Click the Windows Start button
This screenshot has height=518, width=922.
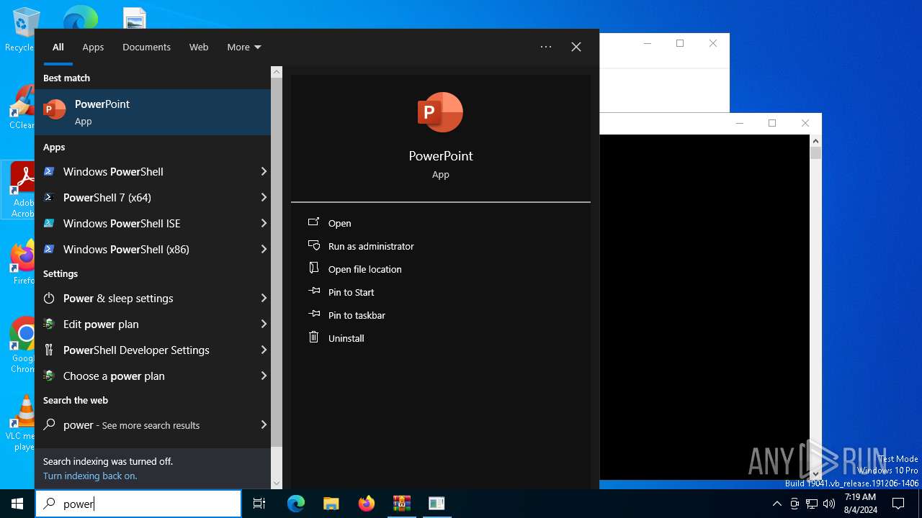(17, 504)
